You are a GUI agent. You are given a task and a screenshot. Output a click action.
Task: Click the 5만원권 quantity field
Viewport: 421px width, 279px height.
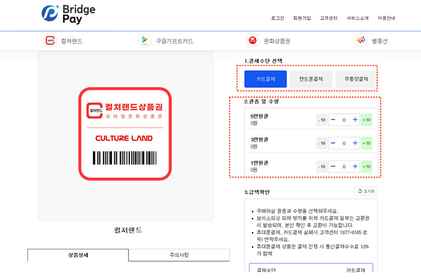click(x=344, y=120)
